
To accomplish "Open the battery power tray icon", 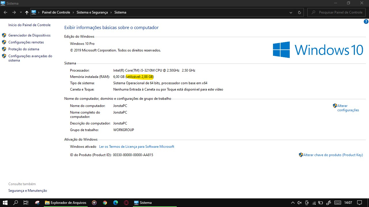I will click(x=321, y=203).
